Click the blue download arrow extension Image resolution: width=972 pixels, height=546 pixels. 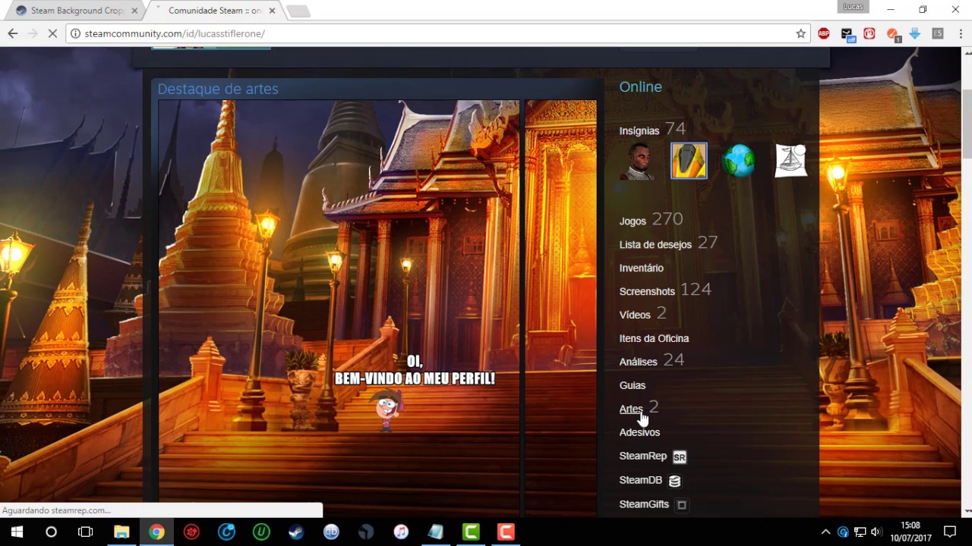[x=915, y=33]
